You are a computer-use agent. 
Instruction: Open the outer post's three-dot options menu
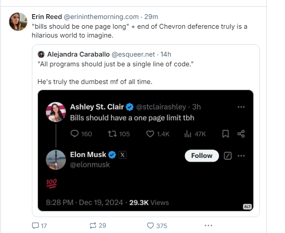click(208, 225)
